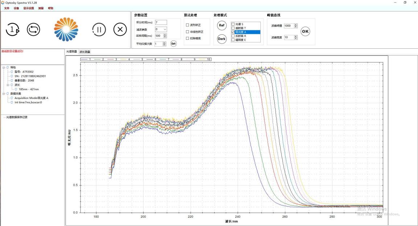Check the 透射率 T mode box
The image size is (418, 226).
click(x=233, y=28)
